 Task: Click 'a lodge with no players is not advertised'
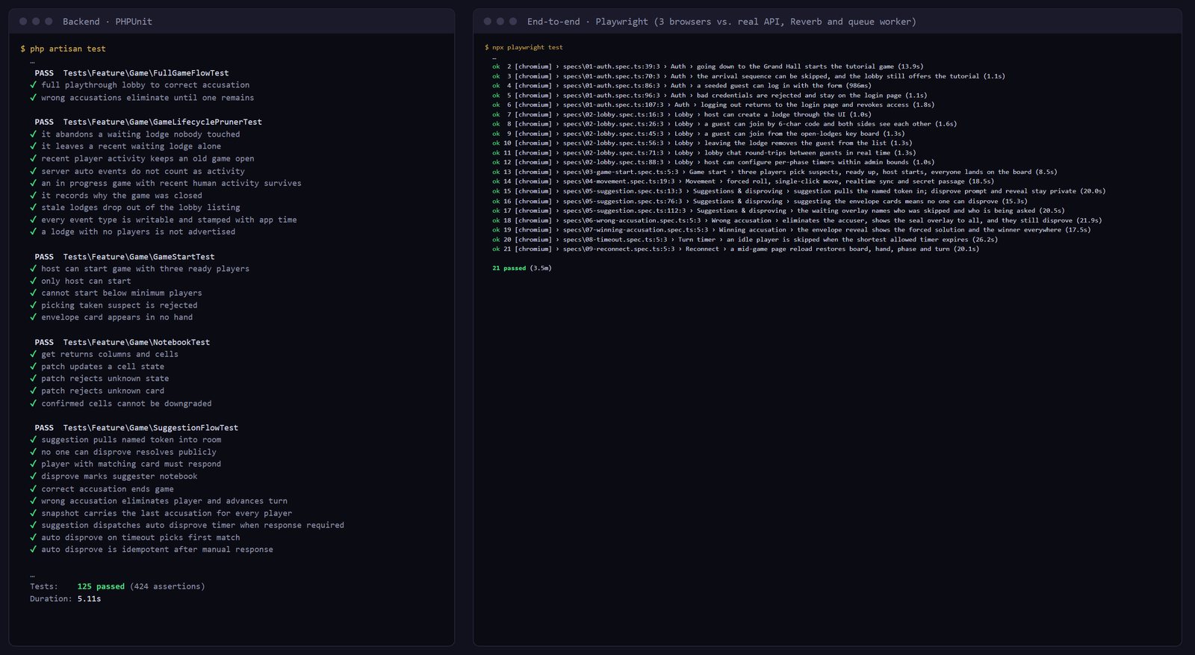point(138,232)
